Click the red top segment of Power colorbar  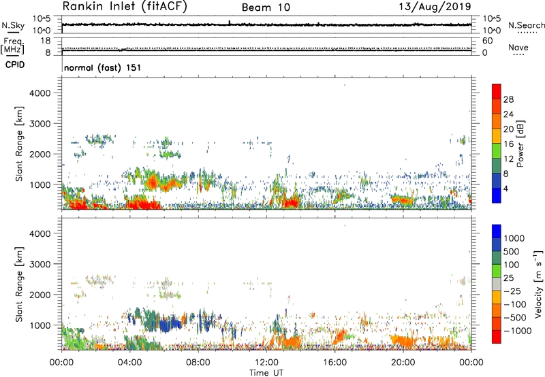(497, 91)
